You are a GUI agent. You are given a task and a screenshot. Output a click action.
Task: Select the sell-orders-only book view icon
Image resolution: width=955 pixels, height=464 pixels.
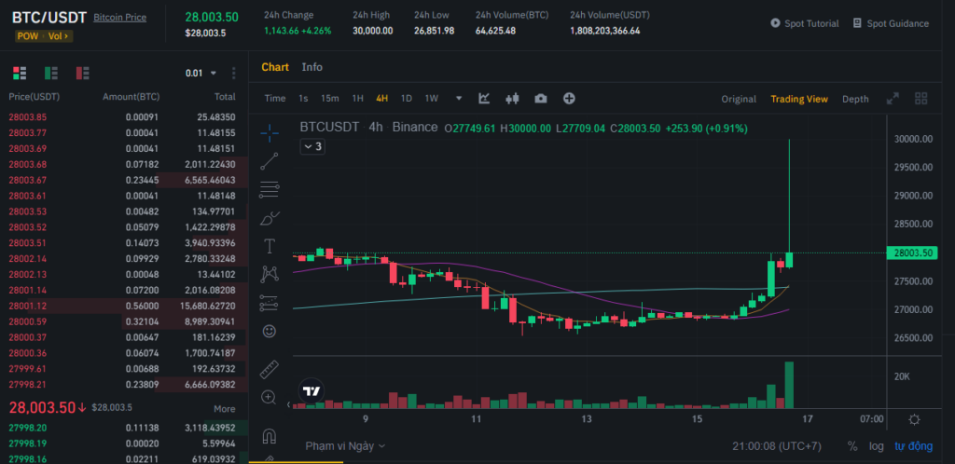coord(83,73)
